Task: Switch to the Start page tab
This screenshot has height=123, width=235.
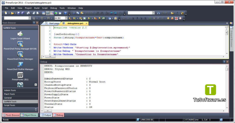Action: (52, 23)
